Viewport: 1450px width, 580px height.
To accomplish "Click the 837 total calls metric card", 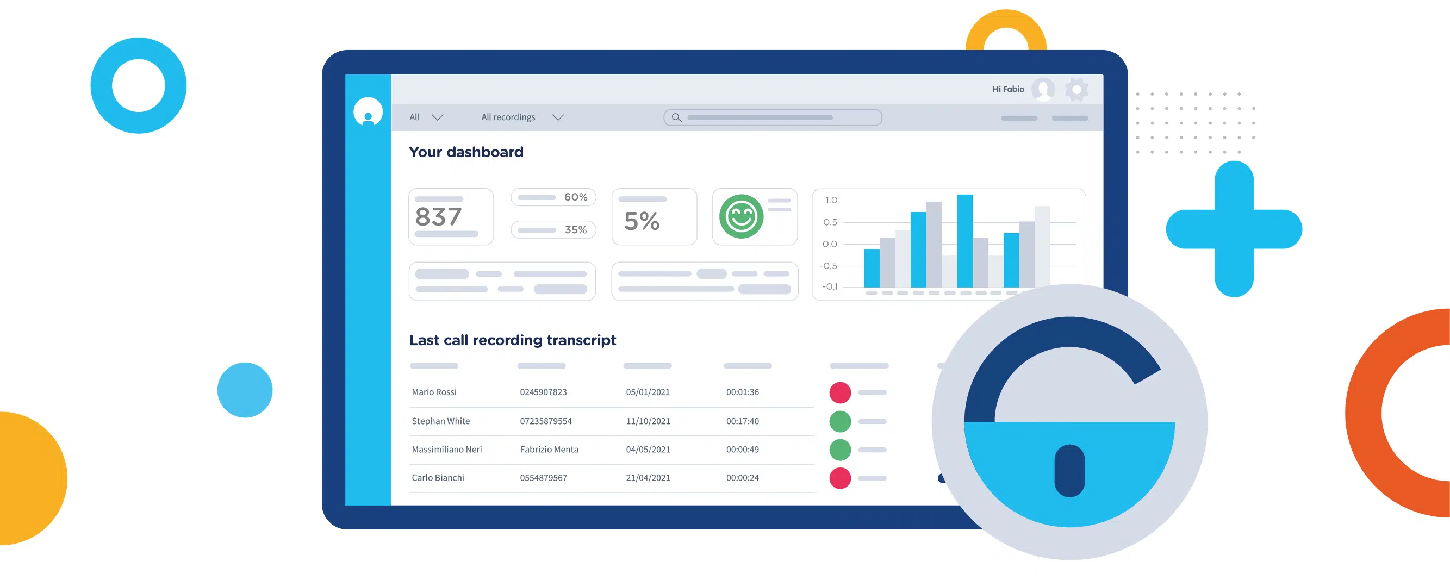I will pos(450,216).
